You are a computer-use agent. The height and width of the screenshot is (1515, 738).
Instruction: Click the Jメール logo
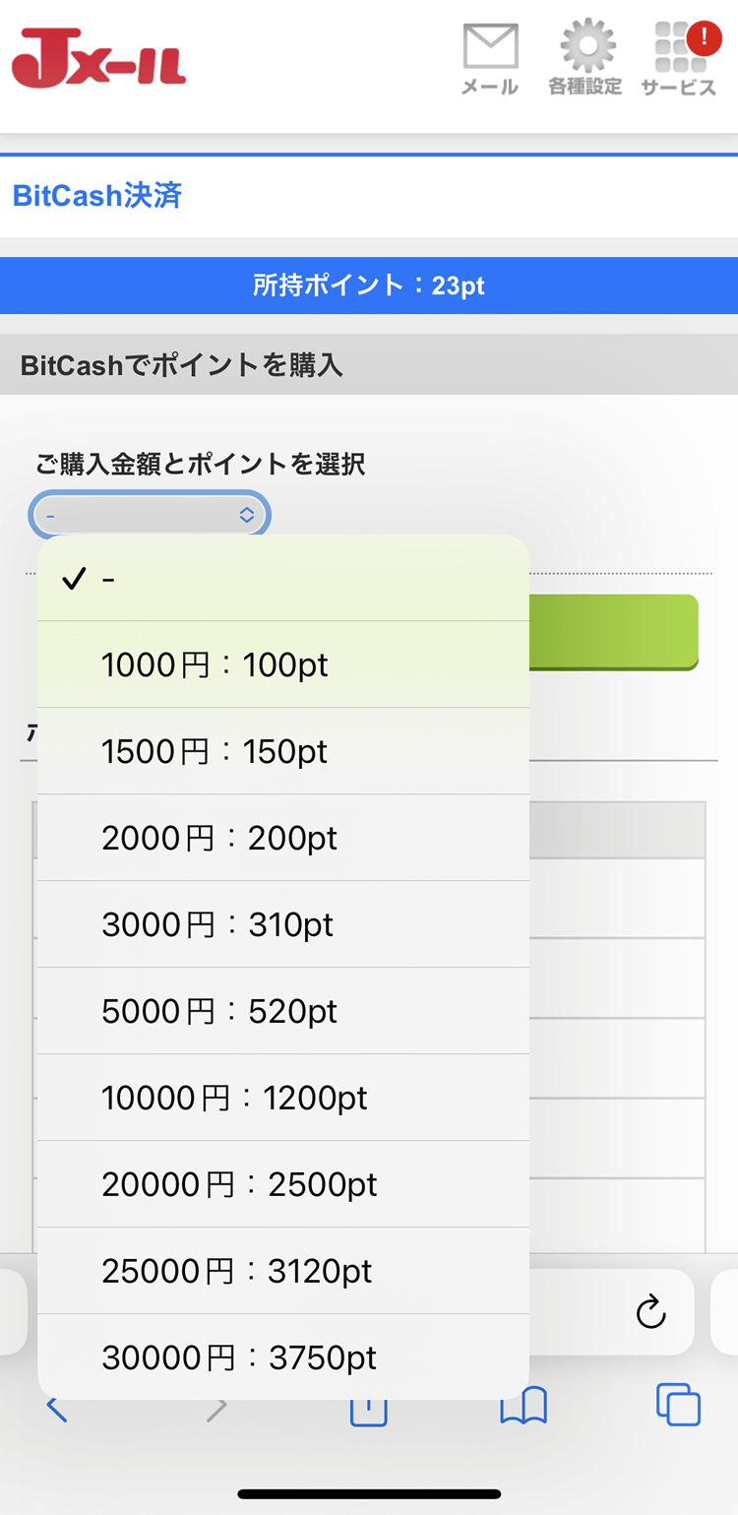pos(98,59)
